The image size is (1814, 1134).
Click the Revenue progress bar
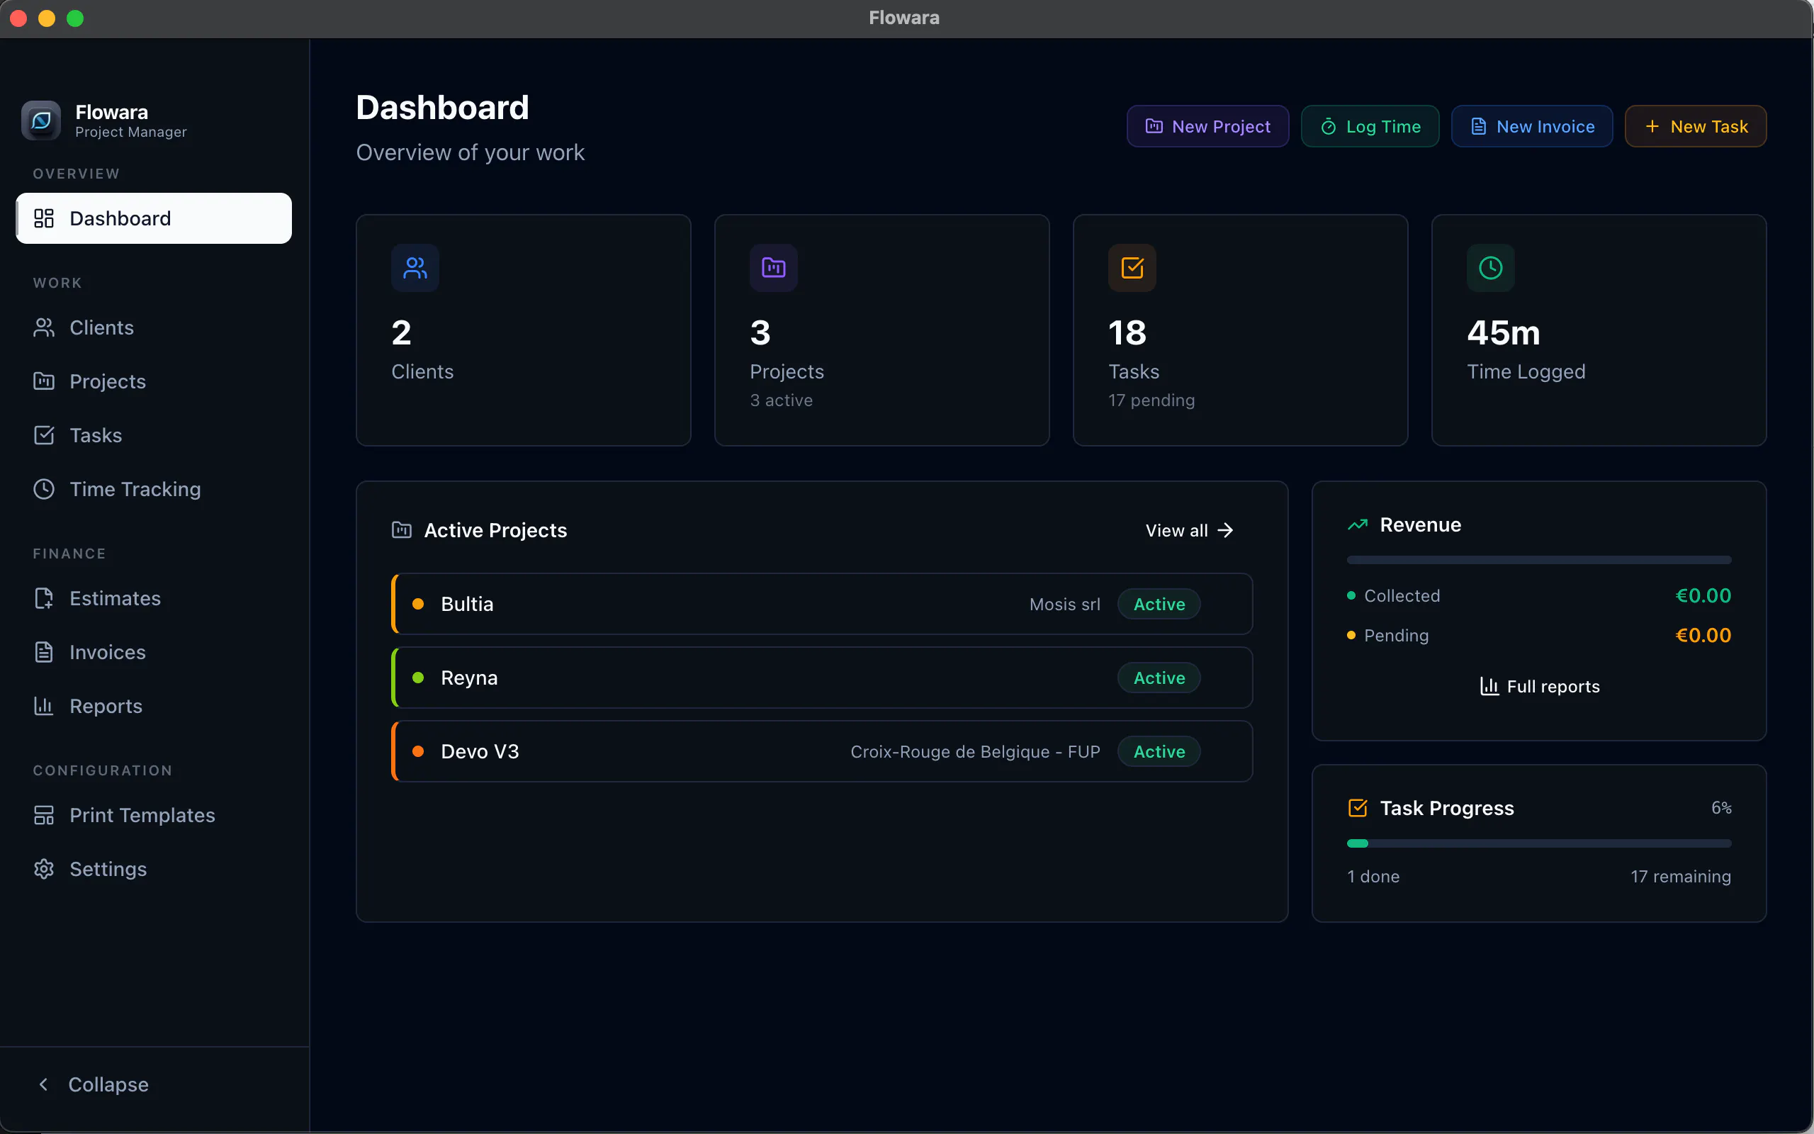point(1539,559)
